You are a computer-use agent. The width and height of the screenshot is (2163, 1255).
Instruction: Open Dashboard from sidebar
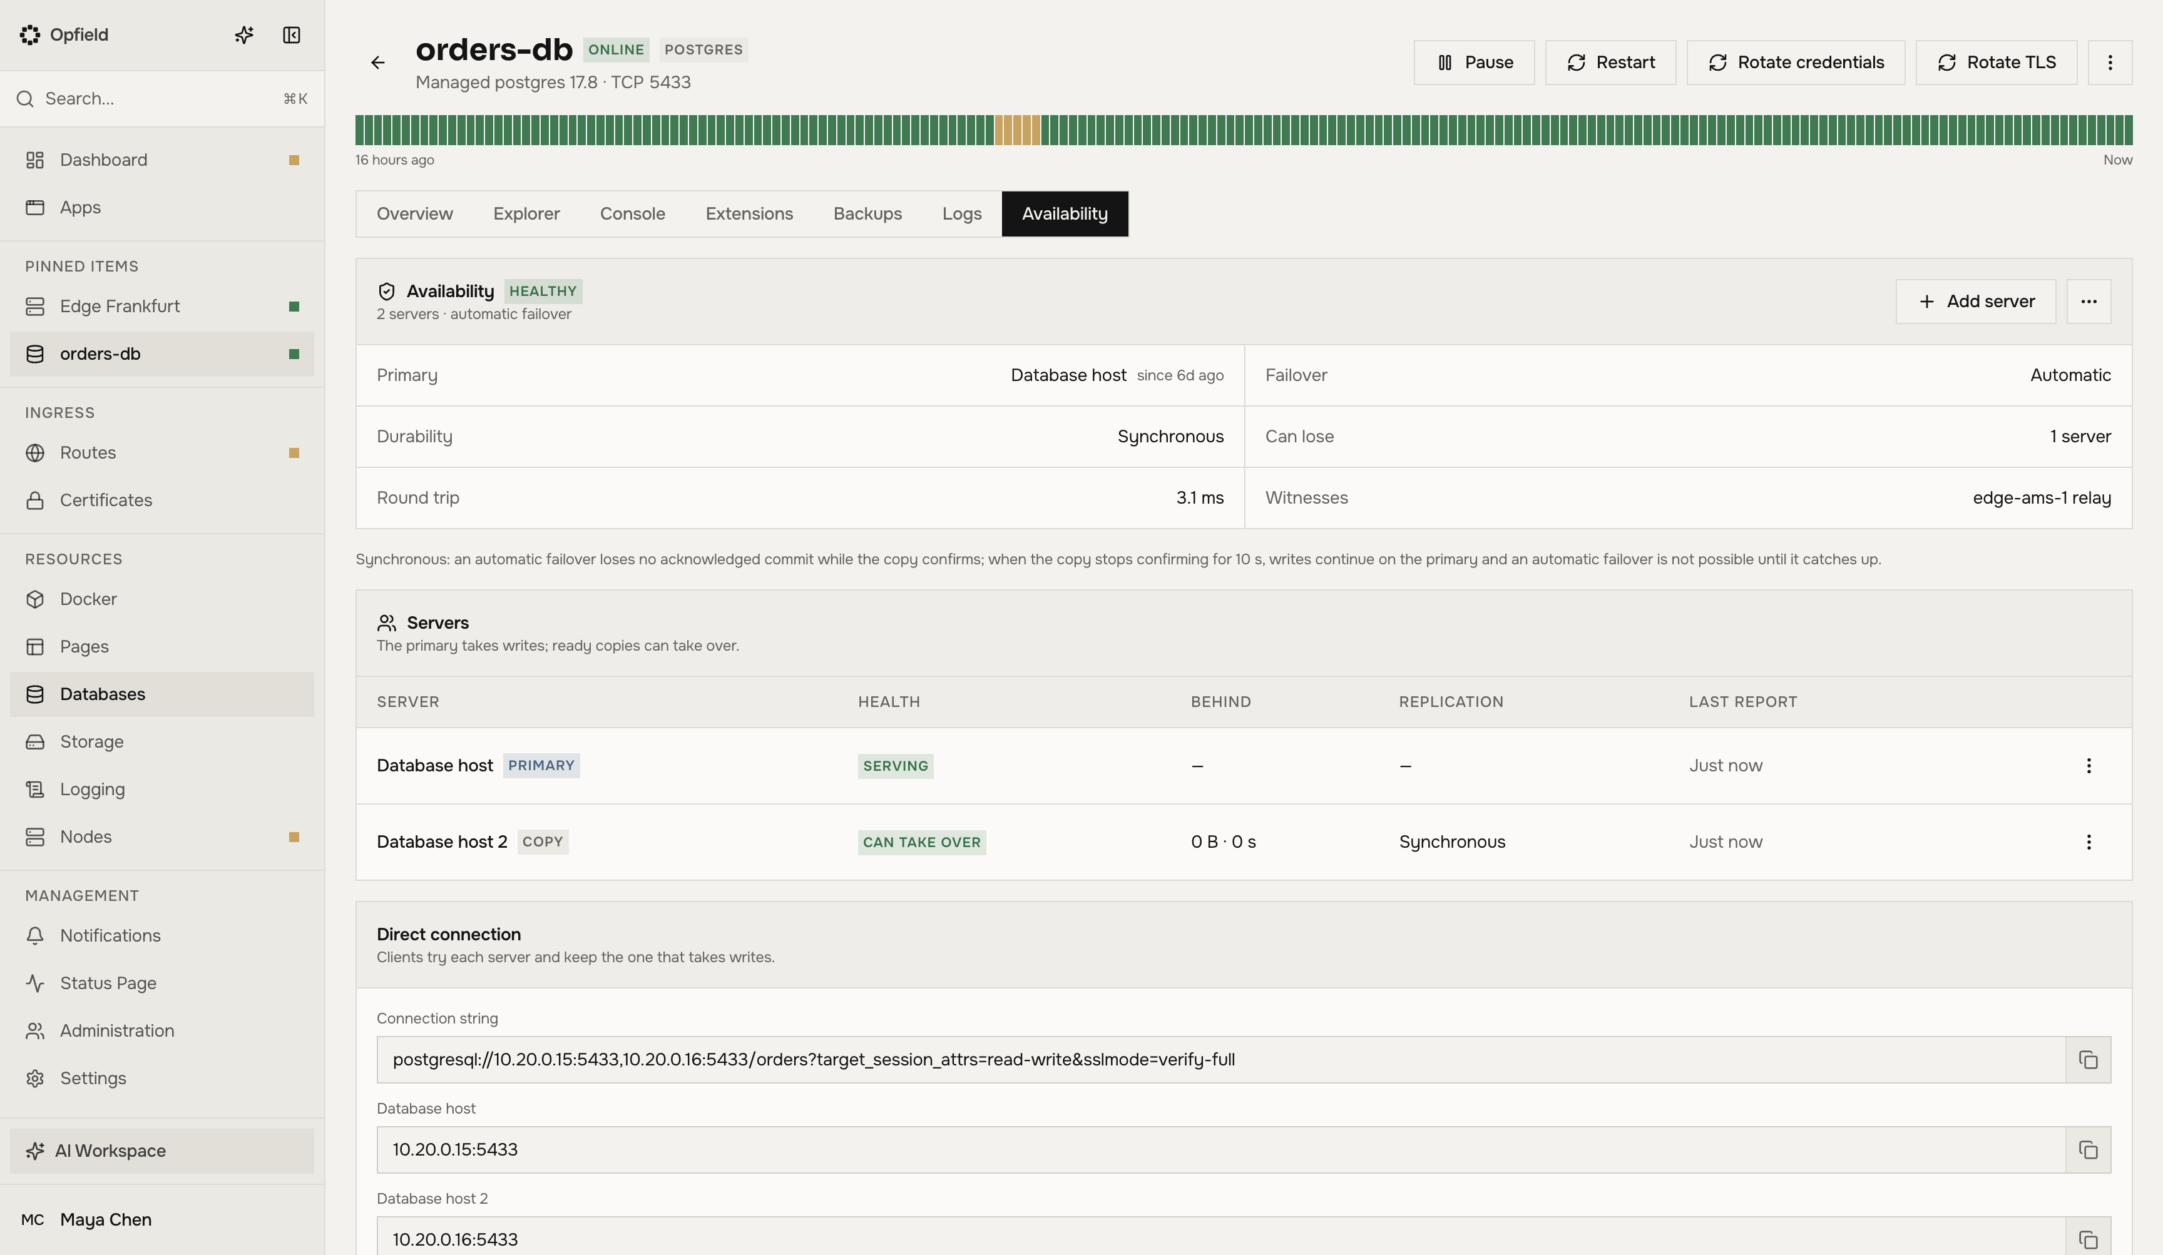click(162, 160)
